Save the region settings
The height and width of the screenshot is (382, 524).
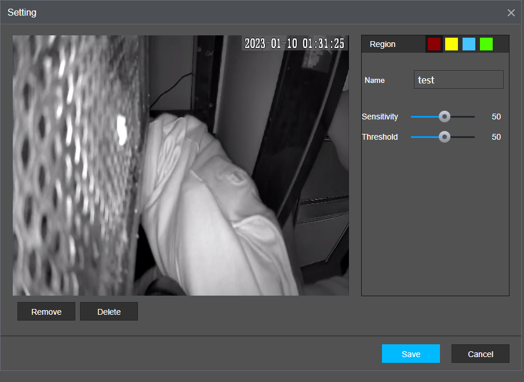pyautogui.click(x=411, y=354)
